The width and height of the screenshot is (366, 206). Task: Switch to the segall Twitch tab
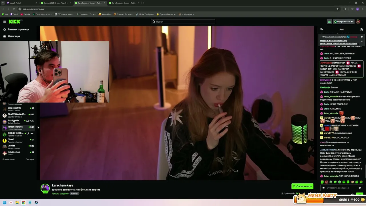tap(22, 3)
